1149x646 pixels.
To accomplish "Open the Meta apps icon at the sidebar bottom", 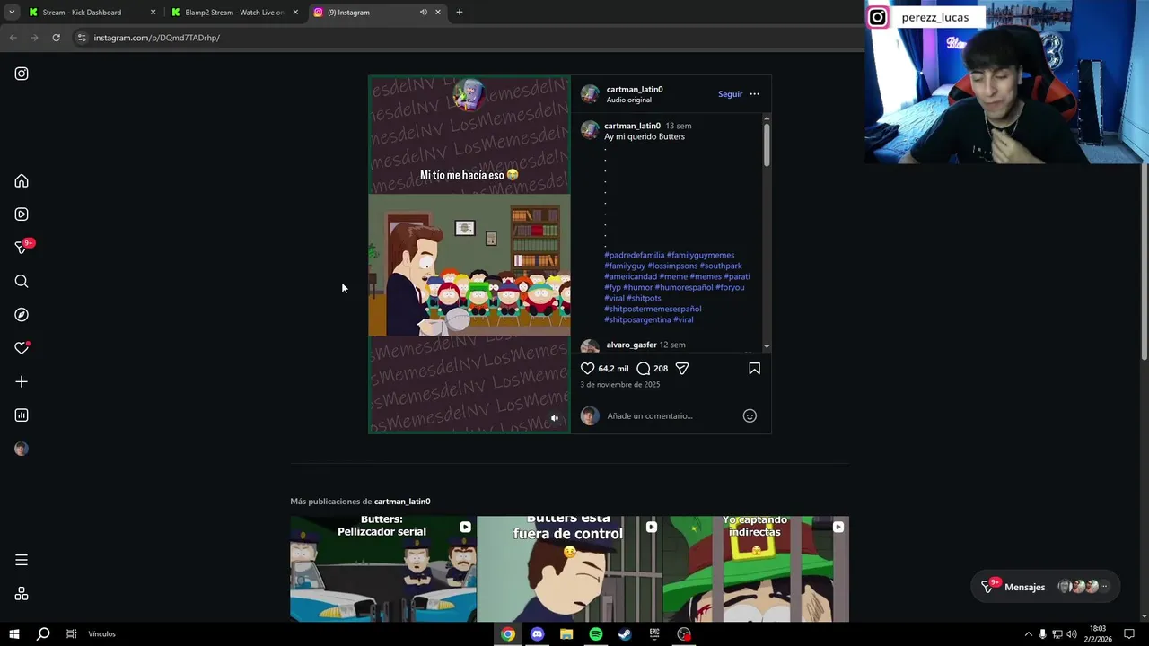I will click(x=22, y=594).
